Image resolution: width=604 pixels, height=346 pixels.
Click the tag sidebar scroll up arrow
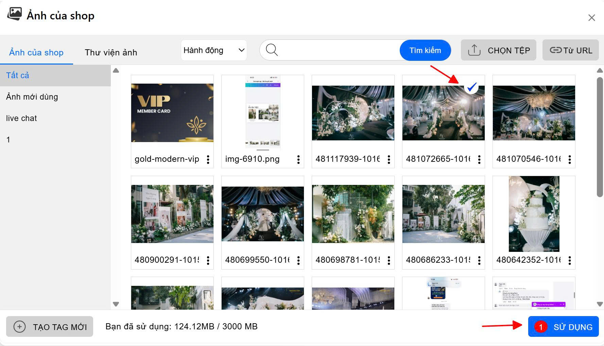[116, 70]
